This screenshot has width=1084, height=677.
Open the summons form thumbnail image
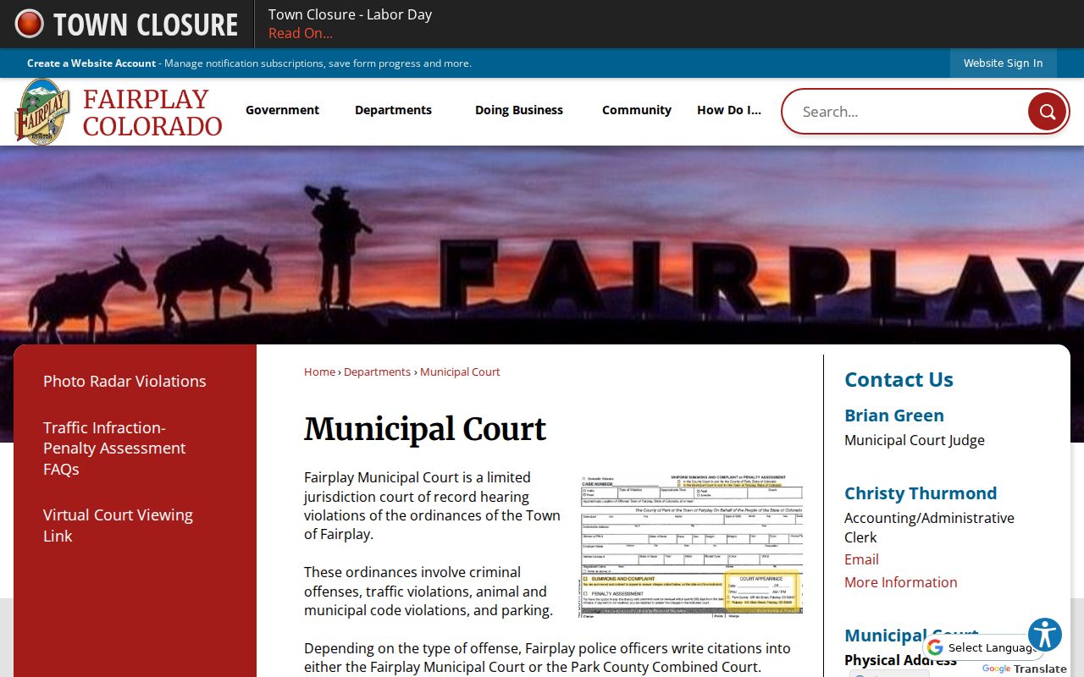[691, 545]
